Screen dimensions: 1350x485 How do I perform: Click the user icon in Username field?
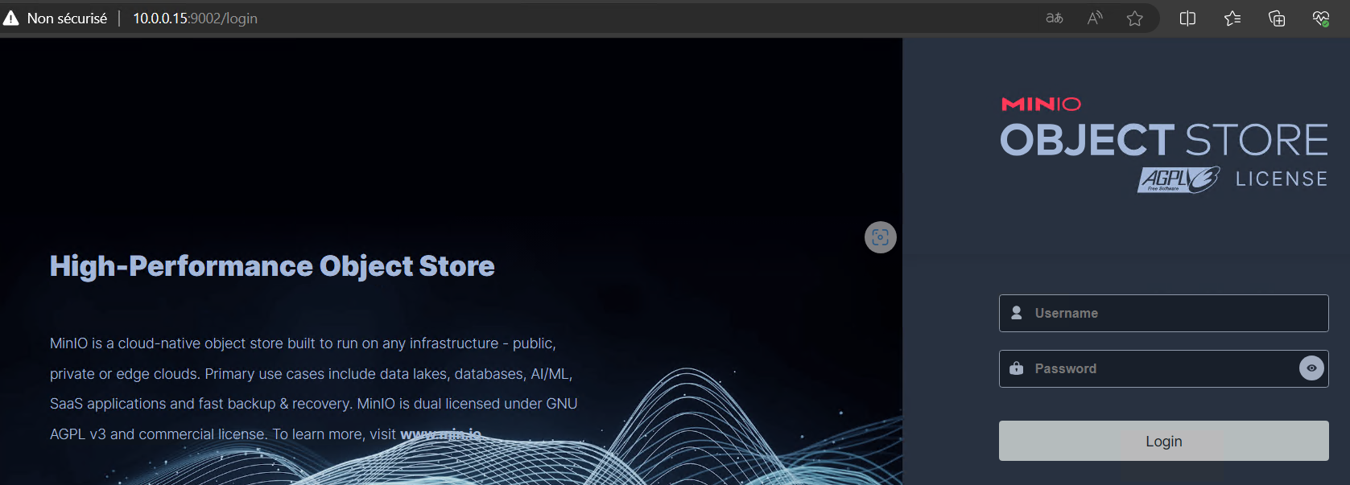tap(1017, 313)
